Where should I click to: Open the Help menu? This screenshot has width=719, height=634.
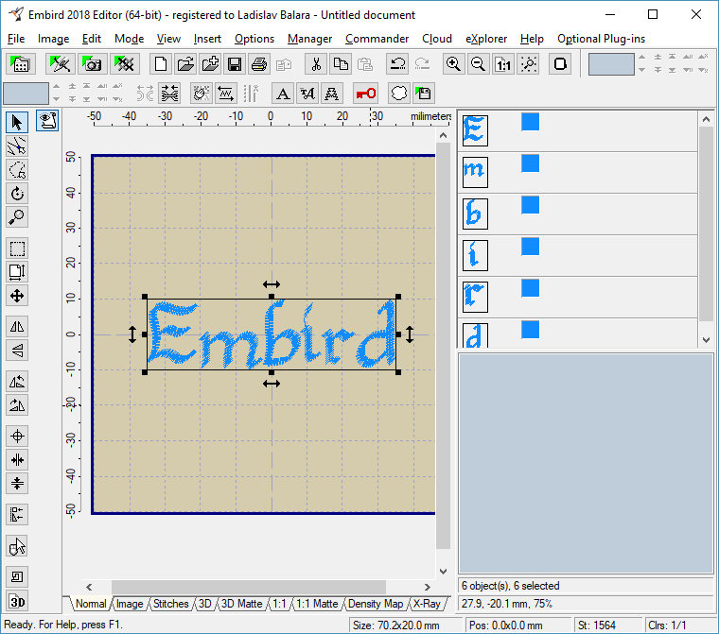[532, 39]
